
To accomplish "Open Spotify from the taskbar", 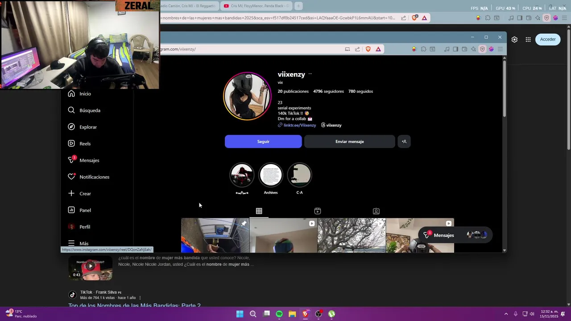I will [x=279, y=314].
